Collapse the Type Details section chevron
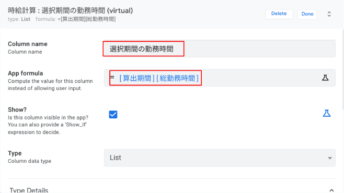The height and width of the screenshot is (193, 344). (x=331, y=190)
